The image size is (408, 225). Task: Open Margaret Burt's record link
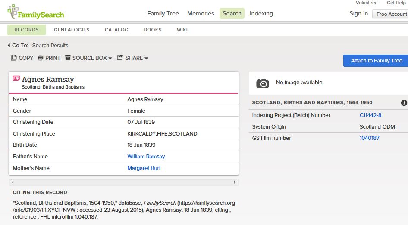pos(144,168)
